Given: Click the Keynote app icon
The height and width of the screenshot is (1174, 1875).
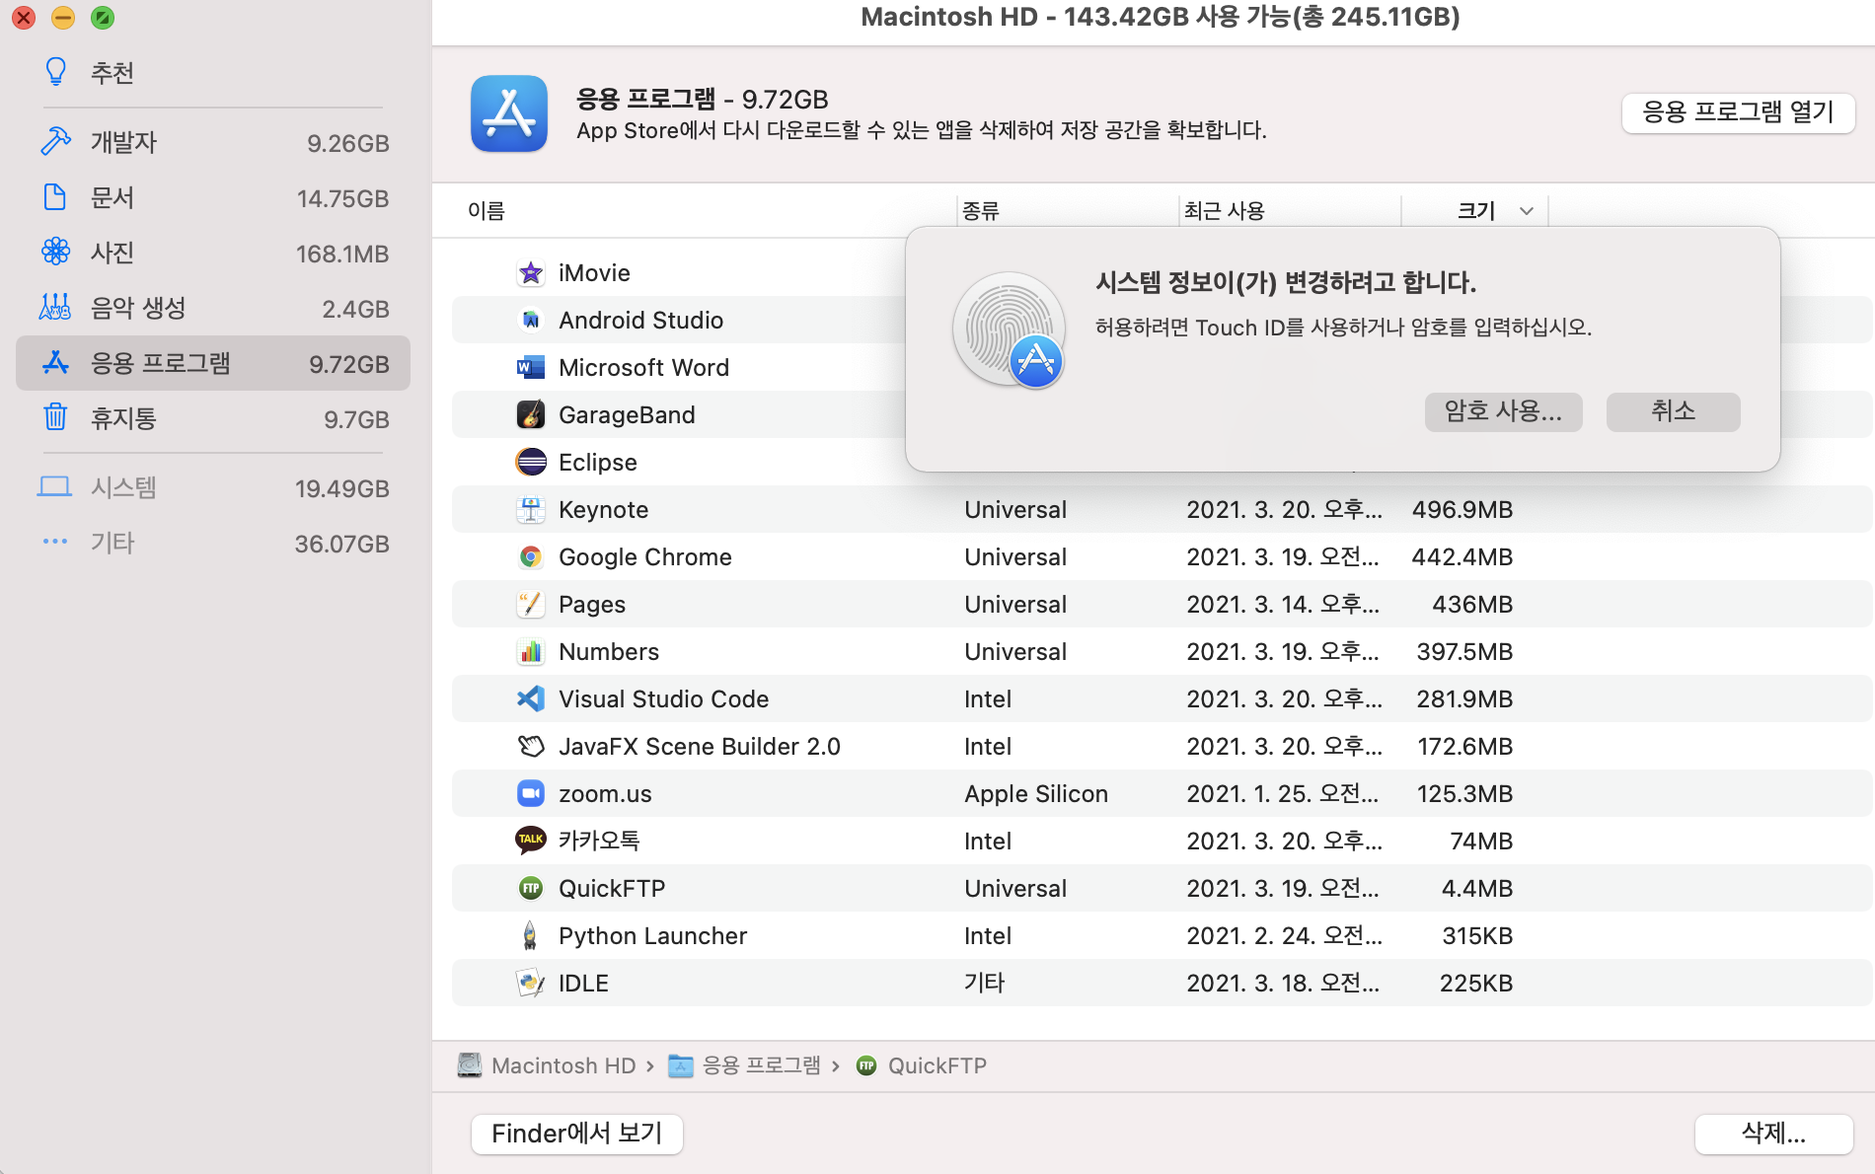Looking at the screenshot, I should coord(531,510).
